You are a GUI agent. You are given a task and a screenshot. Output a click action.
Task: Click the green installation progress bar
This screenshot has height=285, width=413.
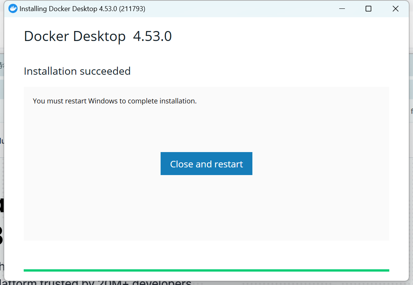(206, 270)
